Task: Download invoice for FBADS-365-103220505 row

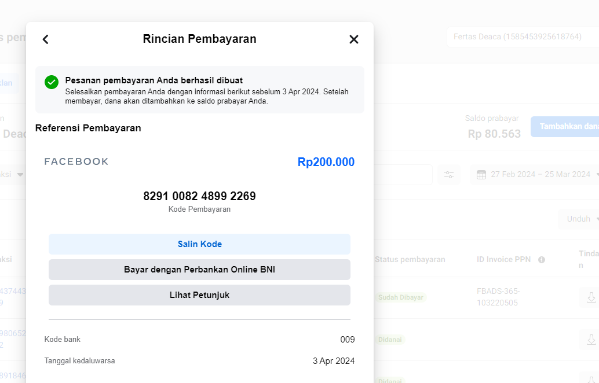Action: 590,297
